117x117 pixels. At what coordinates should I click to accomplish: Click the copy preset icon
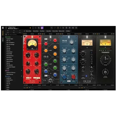39,28
